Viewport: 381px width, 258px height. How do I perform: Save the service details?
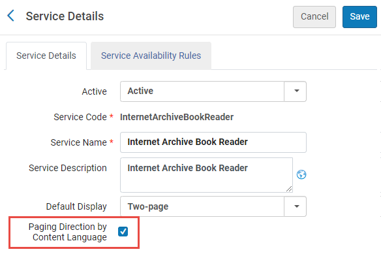point(359,17)
